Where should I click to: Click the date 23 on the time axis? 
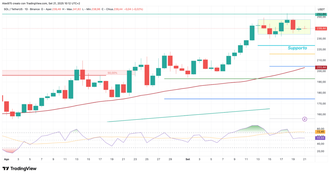coord(135,159)
